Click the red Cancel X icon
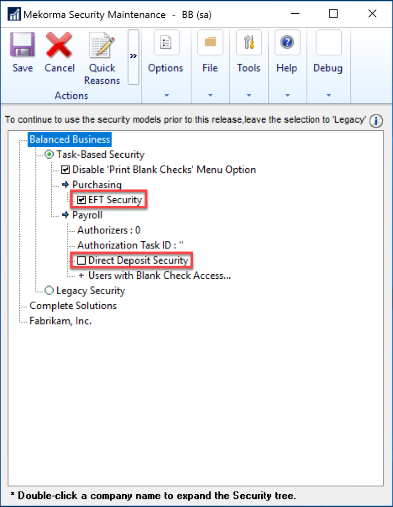The width and height of the screenshot is (393, 507). pos(59,45)
